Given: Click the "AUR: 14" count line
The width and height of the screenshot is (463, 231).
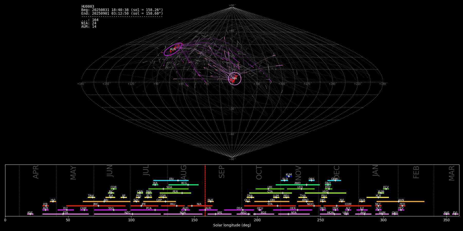Looking at the screenshot, I should tap(89, 27).
